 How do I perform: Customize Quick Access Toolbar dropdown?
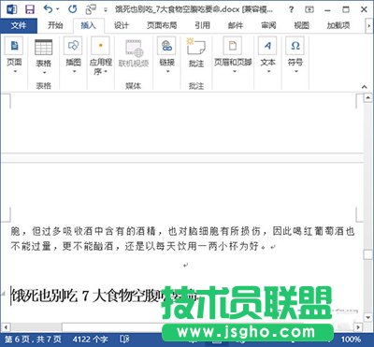click(106, 10)
